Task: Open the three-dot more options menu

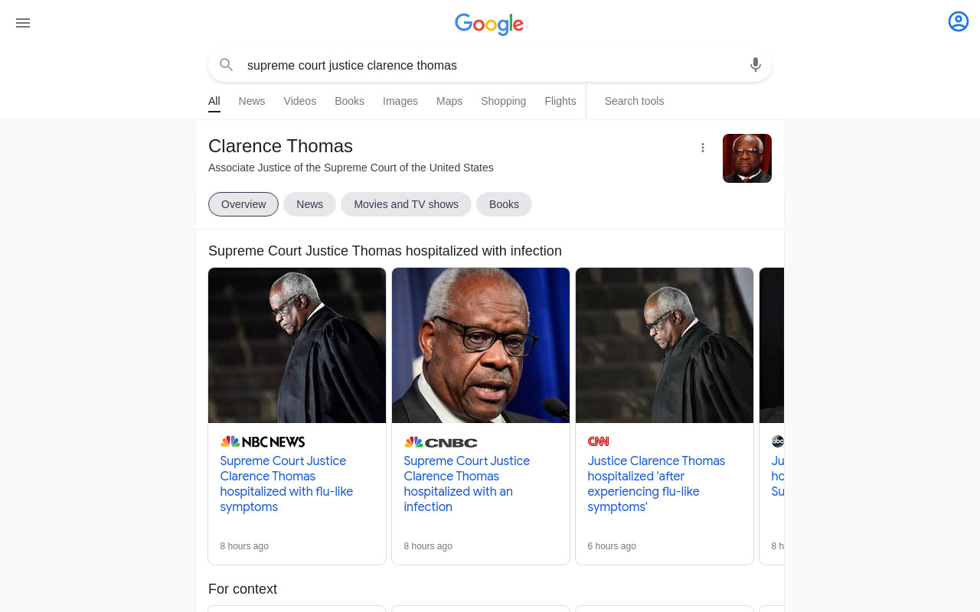Action: tap(703, 148)
